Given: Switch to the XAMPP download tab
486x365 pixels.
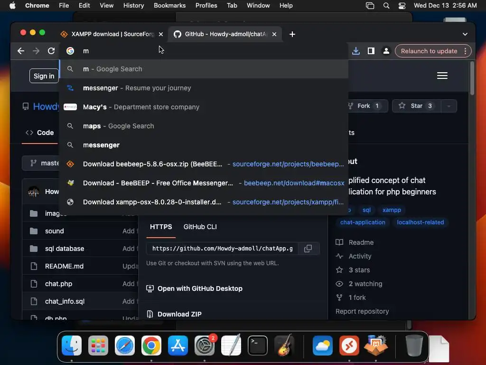Looking at the screenshot, I should coord(112,34).
